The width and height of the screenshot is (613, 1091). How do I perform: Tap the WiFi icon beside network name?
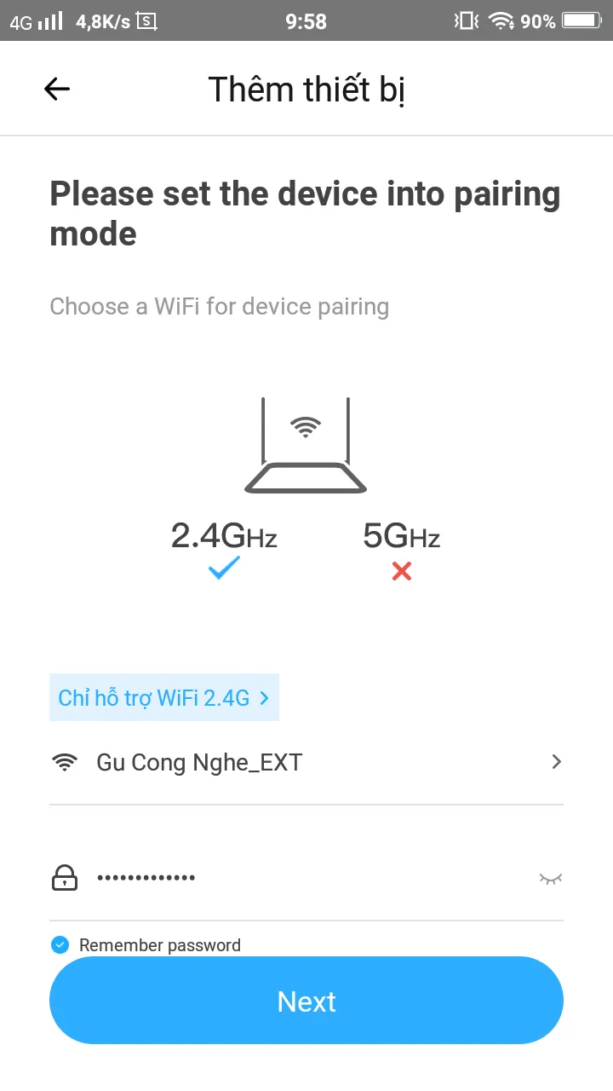(65, 762)
